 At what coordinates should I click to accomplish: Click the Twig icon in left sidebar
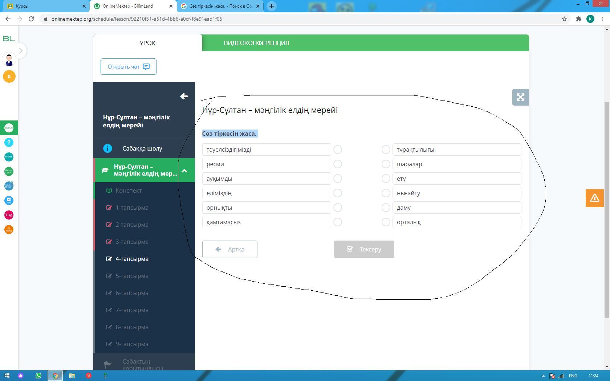click(x=9, y=215)
